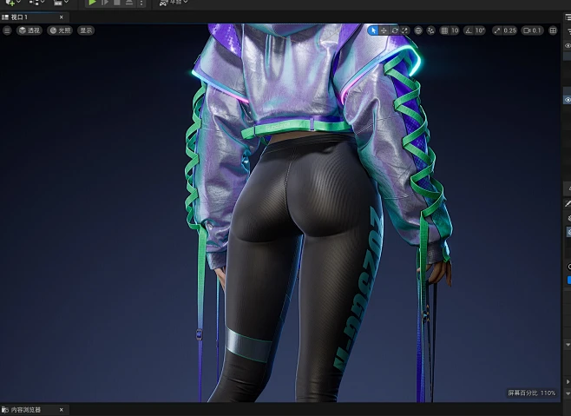Open scale snap value 0.25

coord(510,30)
